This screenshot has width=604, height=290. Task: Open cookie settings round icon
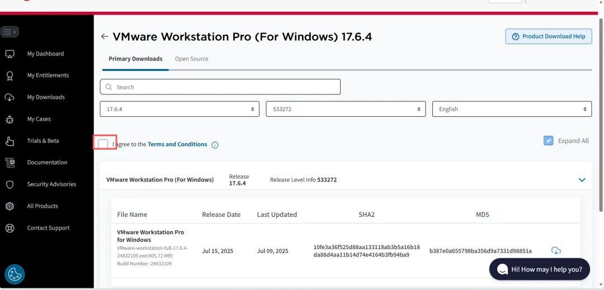tap(15, 274)
